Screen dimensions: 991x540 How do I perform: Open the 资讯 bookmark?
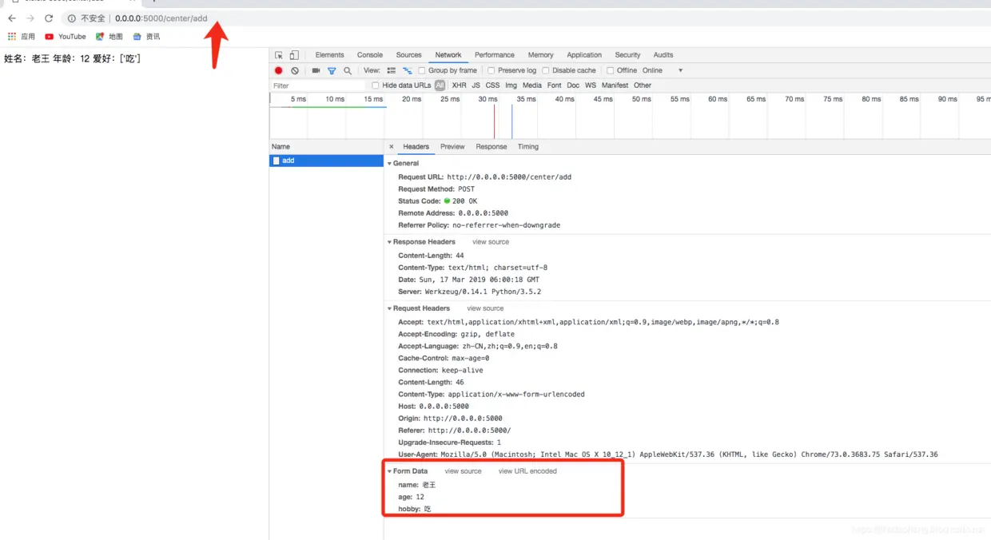(146, 37)
